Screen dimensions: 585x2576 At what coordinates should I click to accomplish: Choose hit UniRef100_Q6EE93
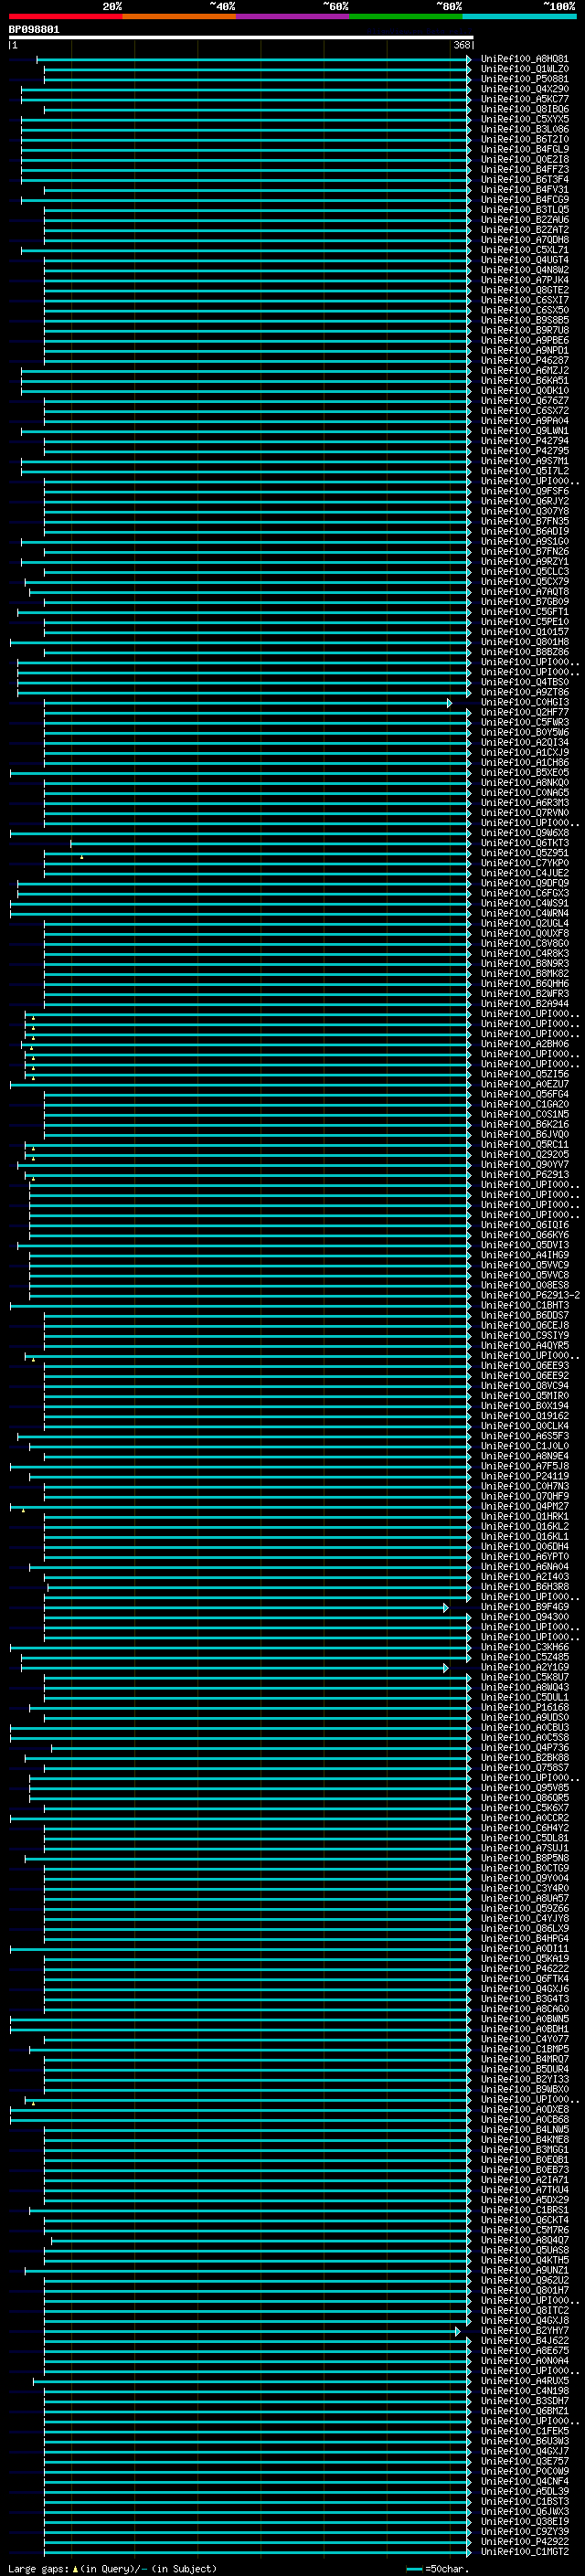point(524,1365)
